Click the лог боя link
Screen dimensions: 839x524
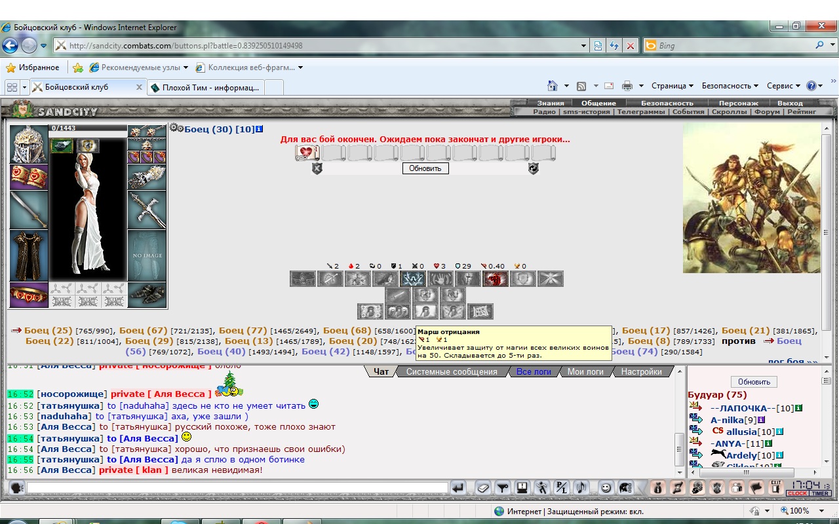tap(792, 361)
